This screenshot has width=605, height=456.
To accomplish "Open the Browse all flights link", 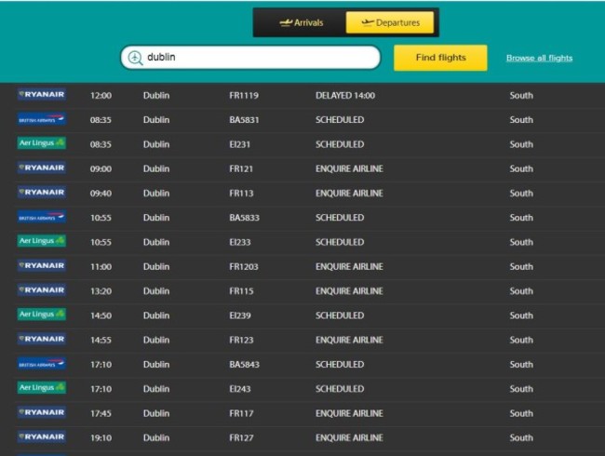I will point(539,58).
